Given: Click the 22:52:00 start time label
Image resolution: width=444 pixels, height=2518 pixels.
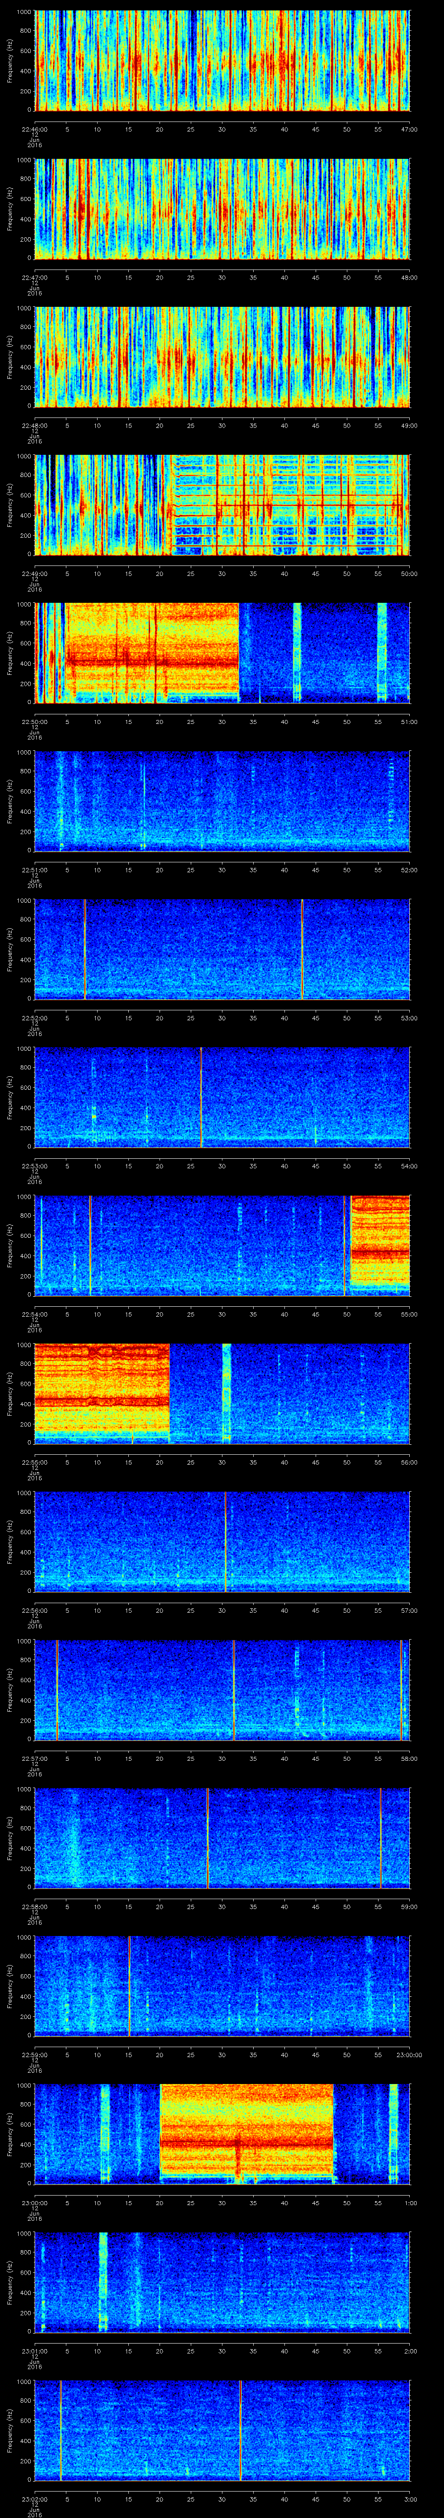Looking at the screenshot, I should [34, 1018].
